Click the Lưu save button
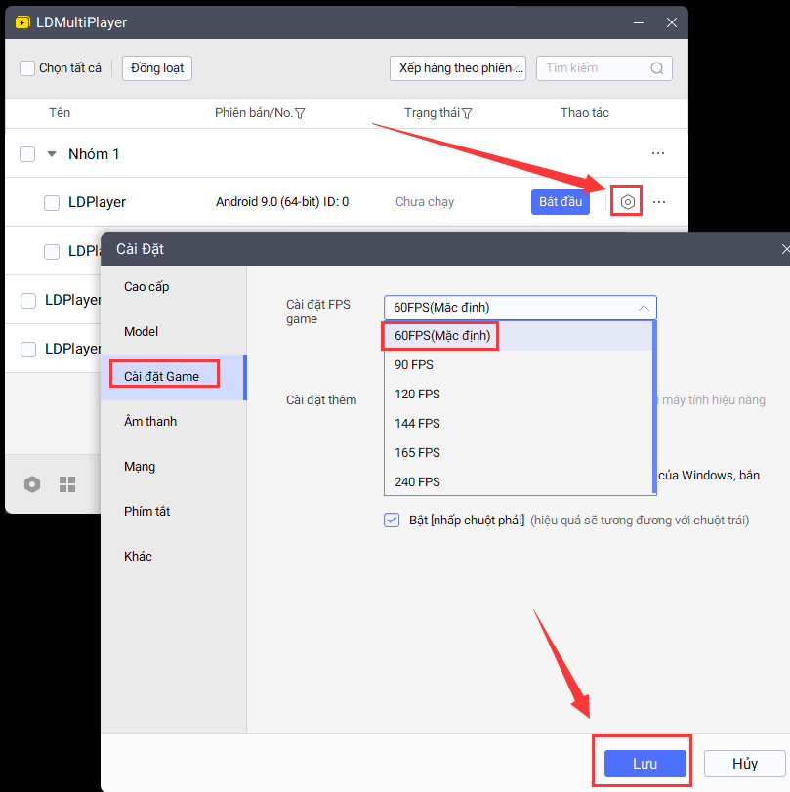790x792 pixels. (x=645, y=764)
